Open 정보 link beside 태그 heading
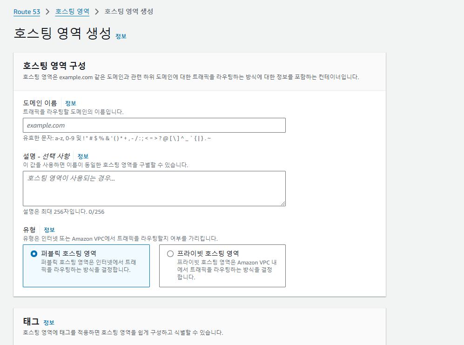The width and height of the screenshot is (464, 345). click(x=49, y=322)
